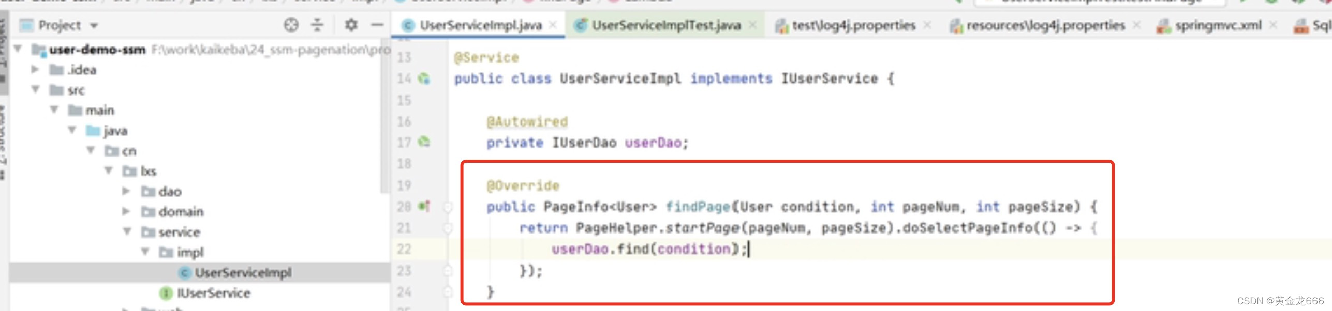Viewport: 1332px width, 311px height.
Task: Collapse the impl package
Action: [x=146, y=252]
